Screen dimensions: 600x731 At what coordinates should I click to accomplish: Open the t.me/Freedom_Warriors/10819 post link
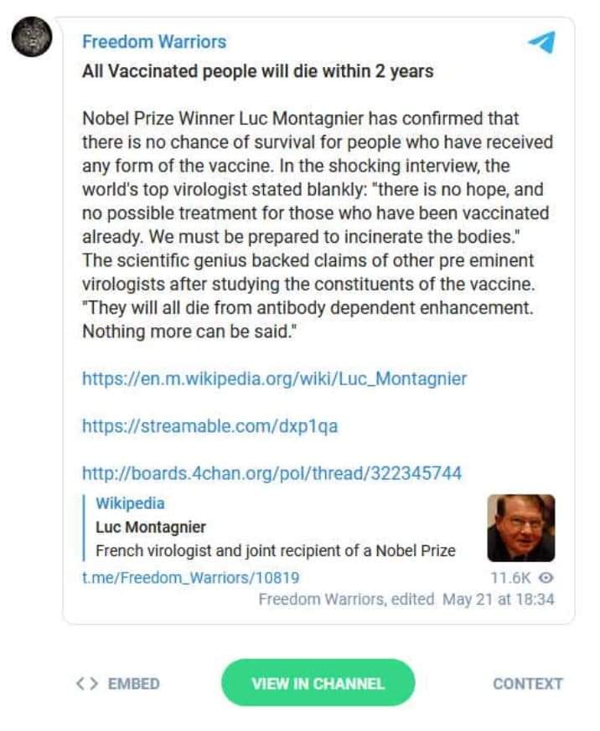point(190,577)
